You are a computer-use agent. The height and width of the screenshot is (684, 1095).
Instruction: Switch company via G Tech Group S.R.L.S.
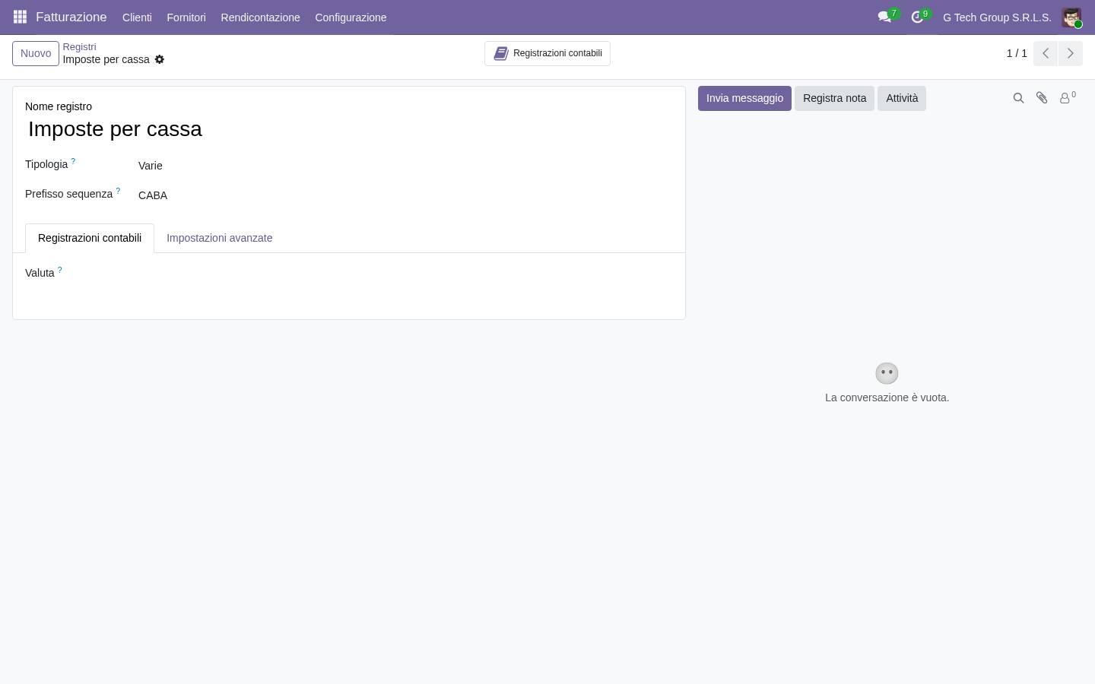pyautogui.click(x=997, y=17)
